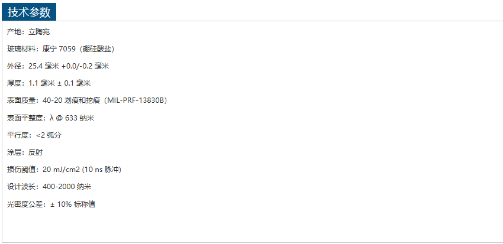This screenshot has height=244, width=503.
Task: Click the 光密度公差 specification line
Action: 51,204
